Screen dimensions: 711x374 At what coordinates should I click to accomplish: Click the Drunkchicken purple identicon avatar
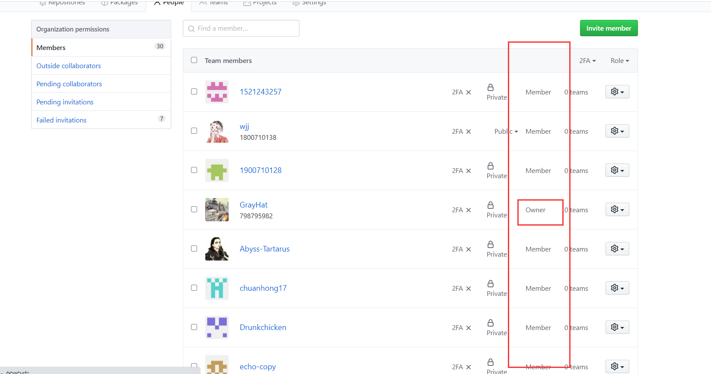[x=217, y=327]
